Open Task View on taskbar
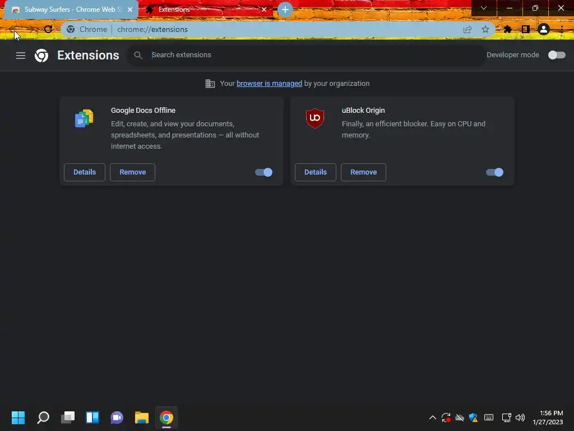574x431 pixels. coord(68,418)
